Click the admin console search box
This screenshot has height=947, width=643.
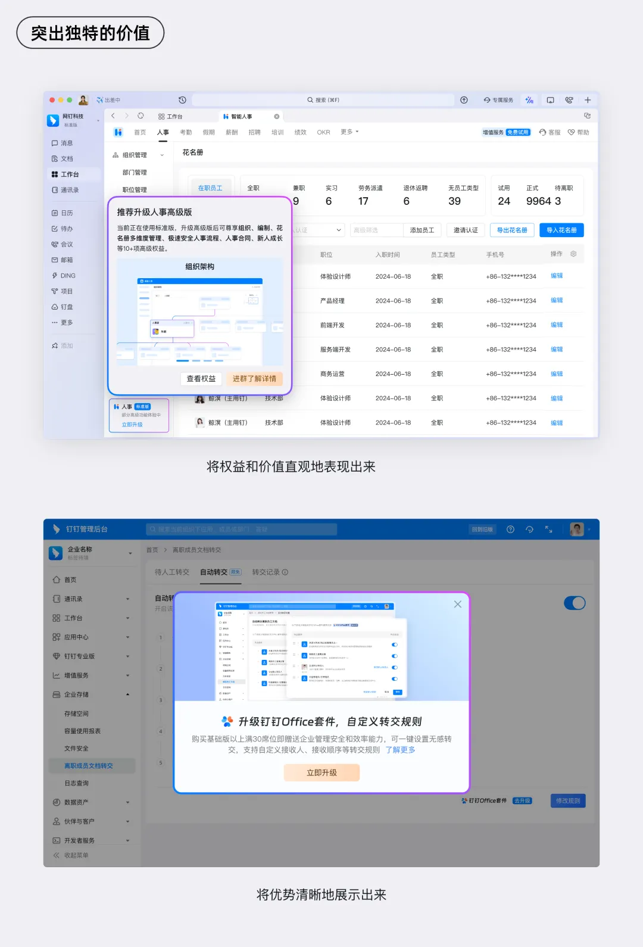[241, 529]
